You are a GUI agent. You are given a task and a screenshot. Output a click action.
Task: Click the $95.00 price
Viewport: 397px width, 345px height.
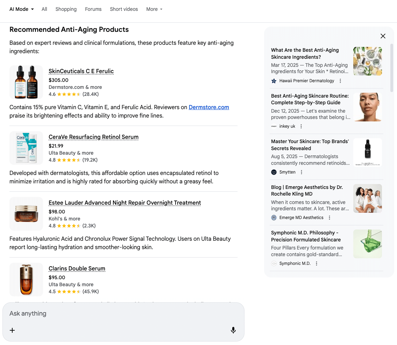pyautogui.click(x=57, y=277)
